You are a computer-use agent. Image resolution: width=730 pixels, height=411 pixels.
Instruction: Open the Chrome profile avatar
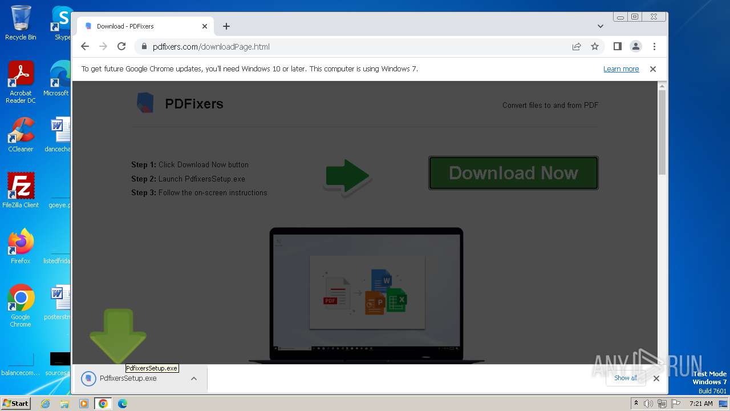[635, 47]
